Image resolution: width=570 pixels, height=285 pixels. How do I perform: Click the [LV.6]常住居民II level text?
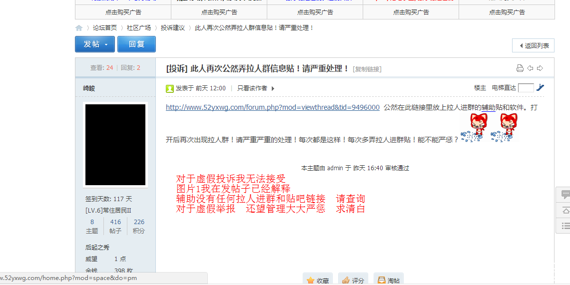coord(108,211)
